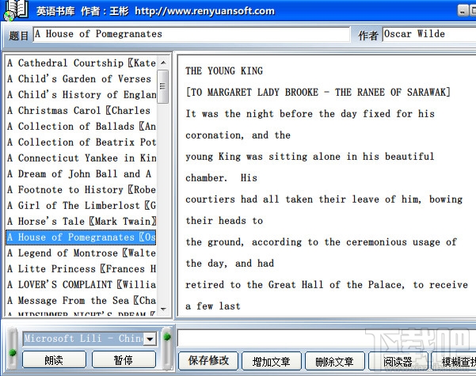Image resolution: width=476 pixels, height=376 pixels.
Task: Click the 阅读器 reader button
Action: click(x=398, y=361)
